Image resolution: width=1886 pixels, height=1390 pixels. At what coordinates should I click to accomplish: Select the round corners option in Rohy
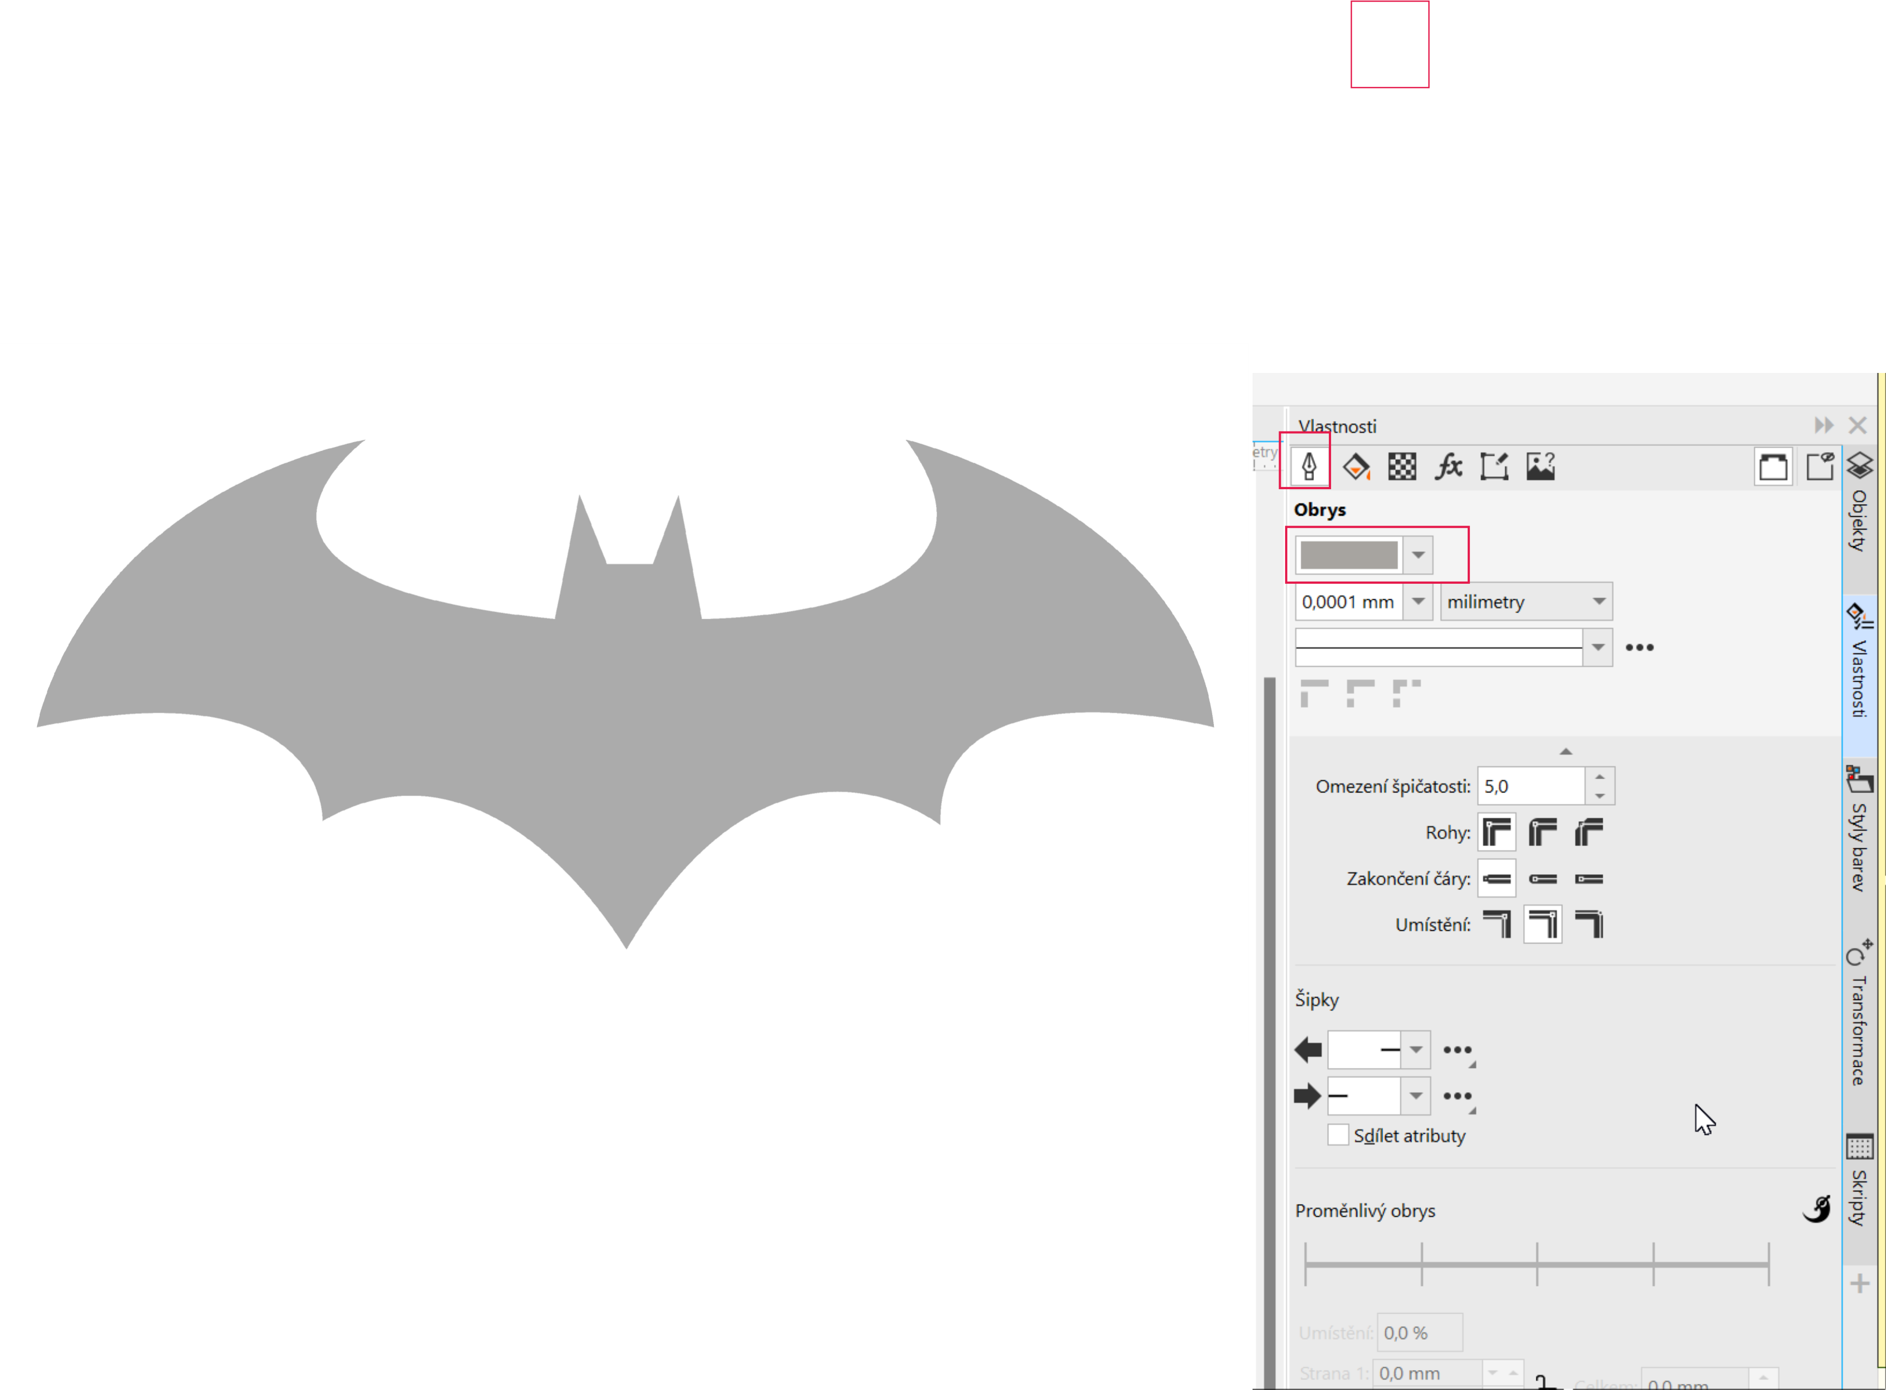click(1543, 833)
